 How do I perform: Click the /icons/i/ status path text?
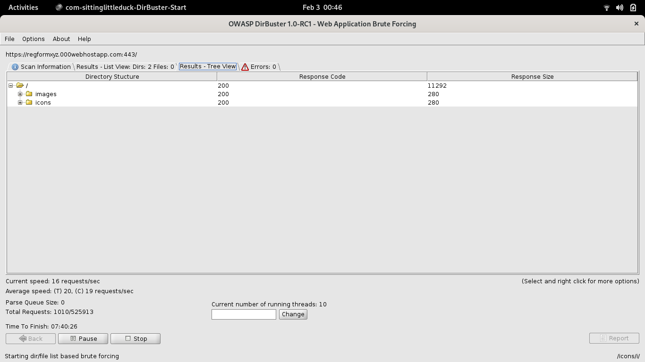tap(628, 356)
